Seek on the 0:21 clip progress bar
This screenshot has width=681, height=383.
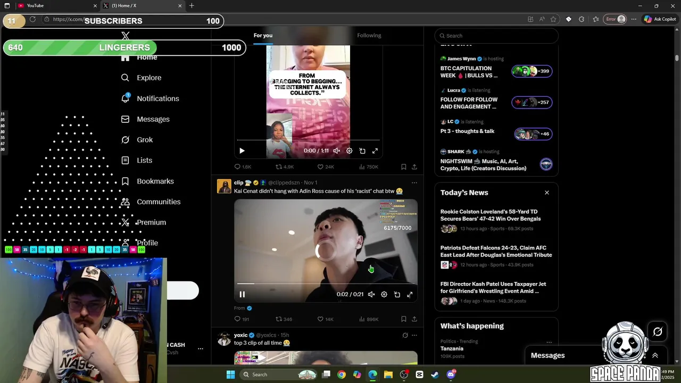click(326, 284)
